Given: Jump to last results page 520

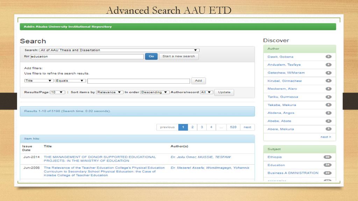Looking at the screenshot, I should coord(233,127).
